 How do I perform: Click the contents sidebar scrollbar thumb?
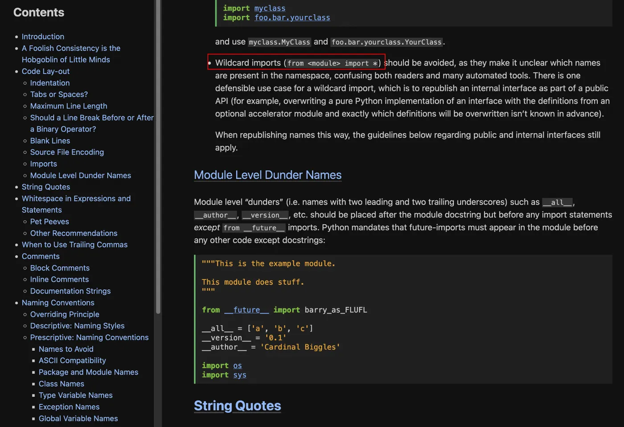click(x=158, y=156)
